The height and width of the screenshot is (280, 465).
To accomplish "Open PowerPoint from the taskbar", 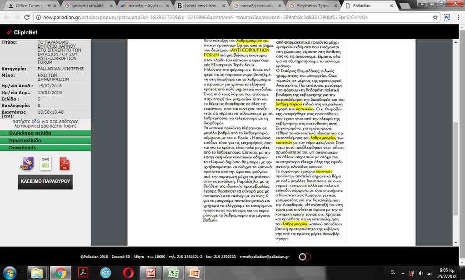I will [x=194, y=273].
